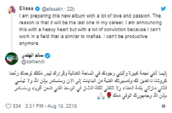This screenshot has width=172, height=113.
Task: Click the word "mafias" in Elissa's tweet
Action: point(94,37)
